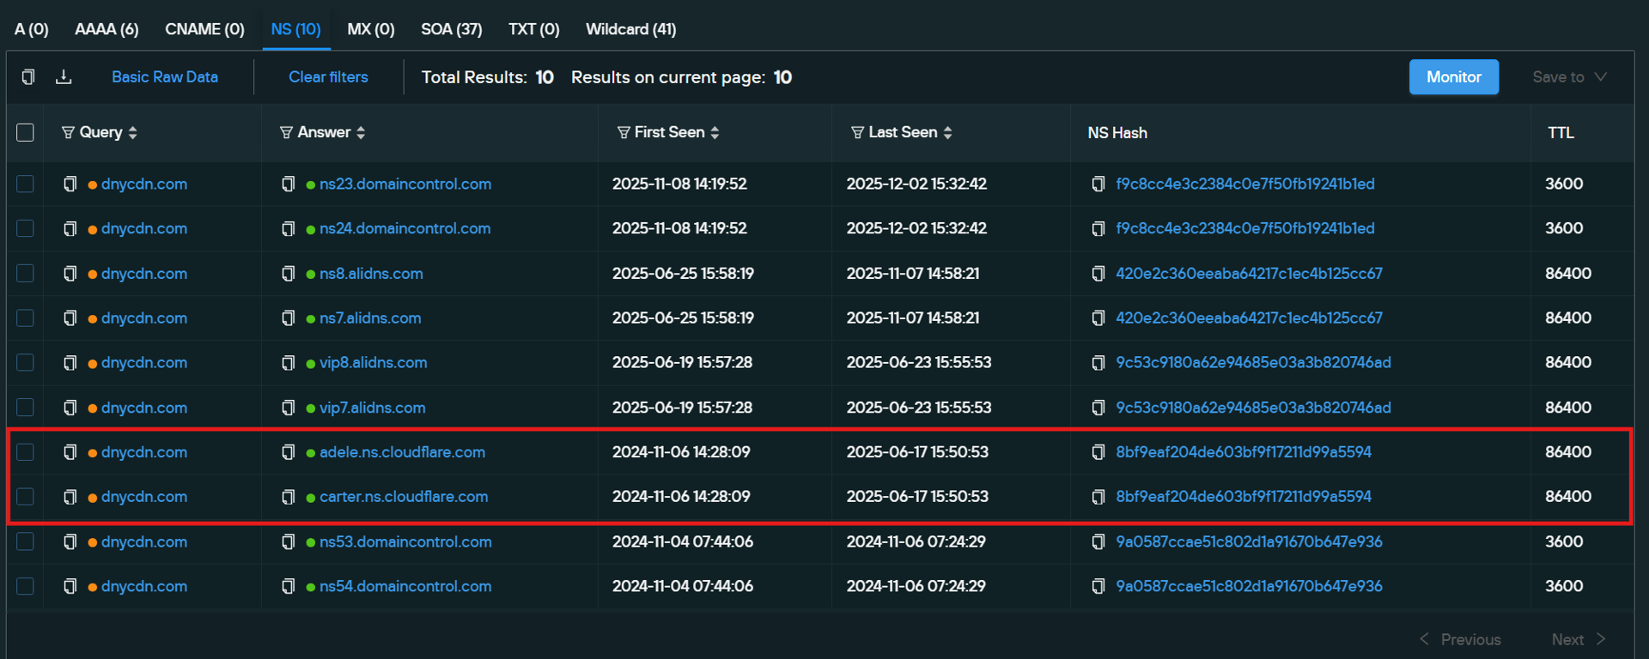
Task: Toggle sort arrows on the Query column
Action: coord(132,132)
